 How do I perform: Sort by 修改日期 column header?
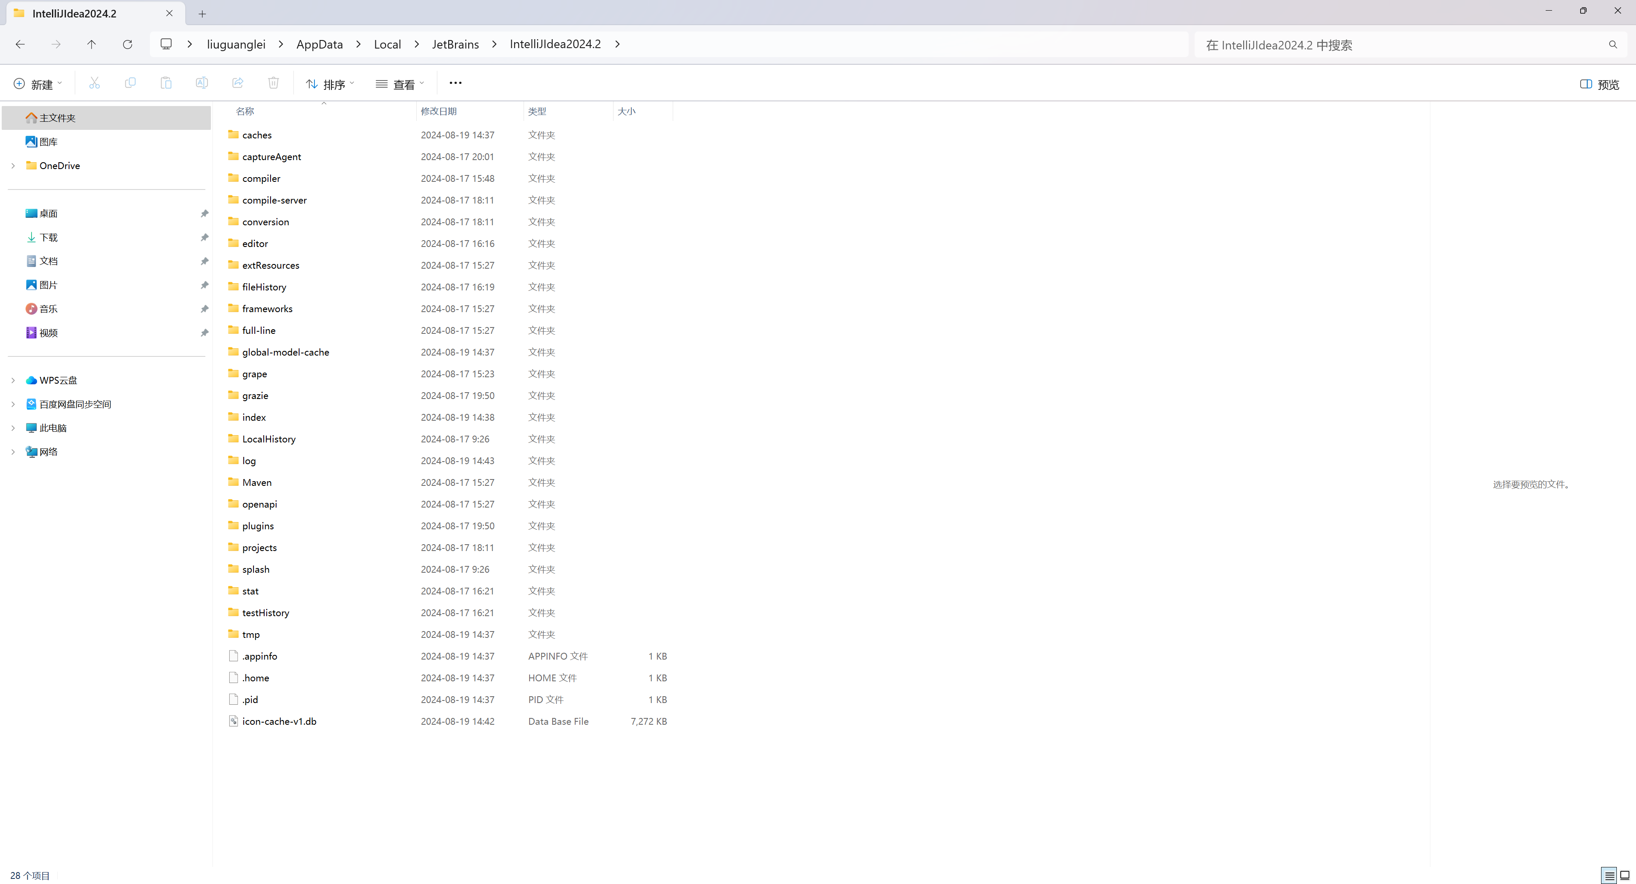pyautogui.click(x=439, y=112)
